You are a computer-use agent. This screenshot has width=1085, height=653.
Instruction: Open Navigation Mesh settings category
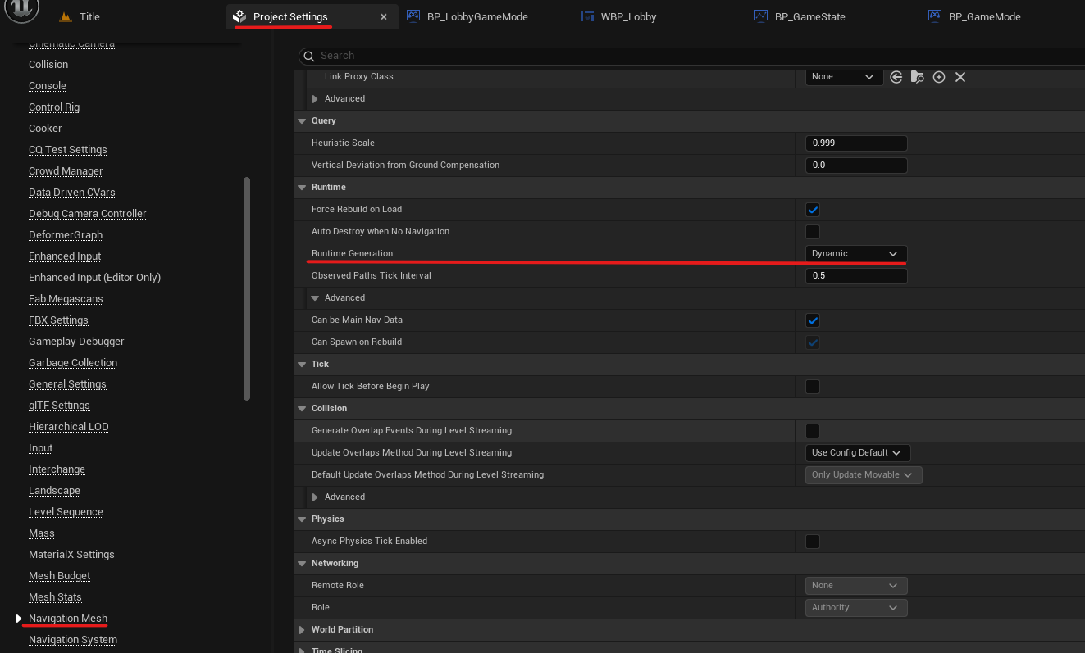tap(68, 619)
